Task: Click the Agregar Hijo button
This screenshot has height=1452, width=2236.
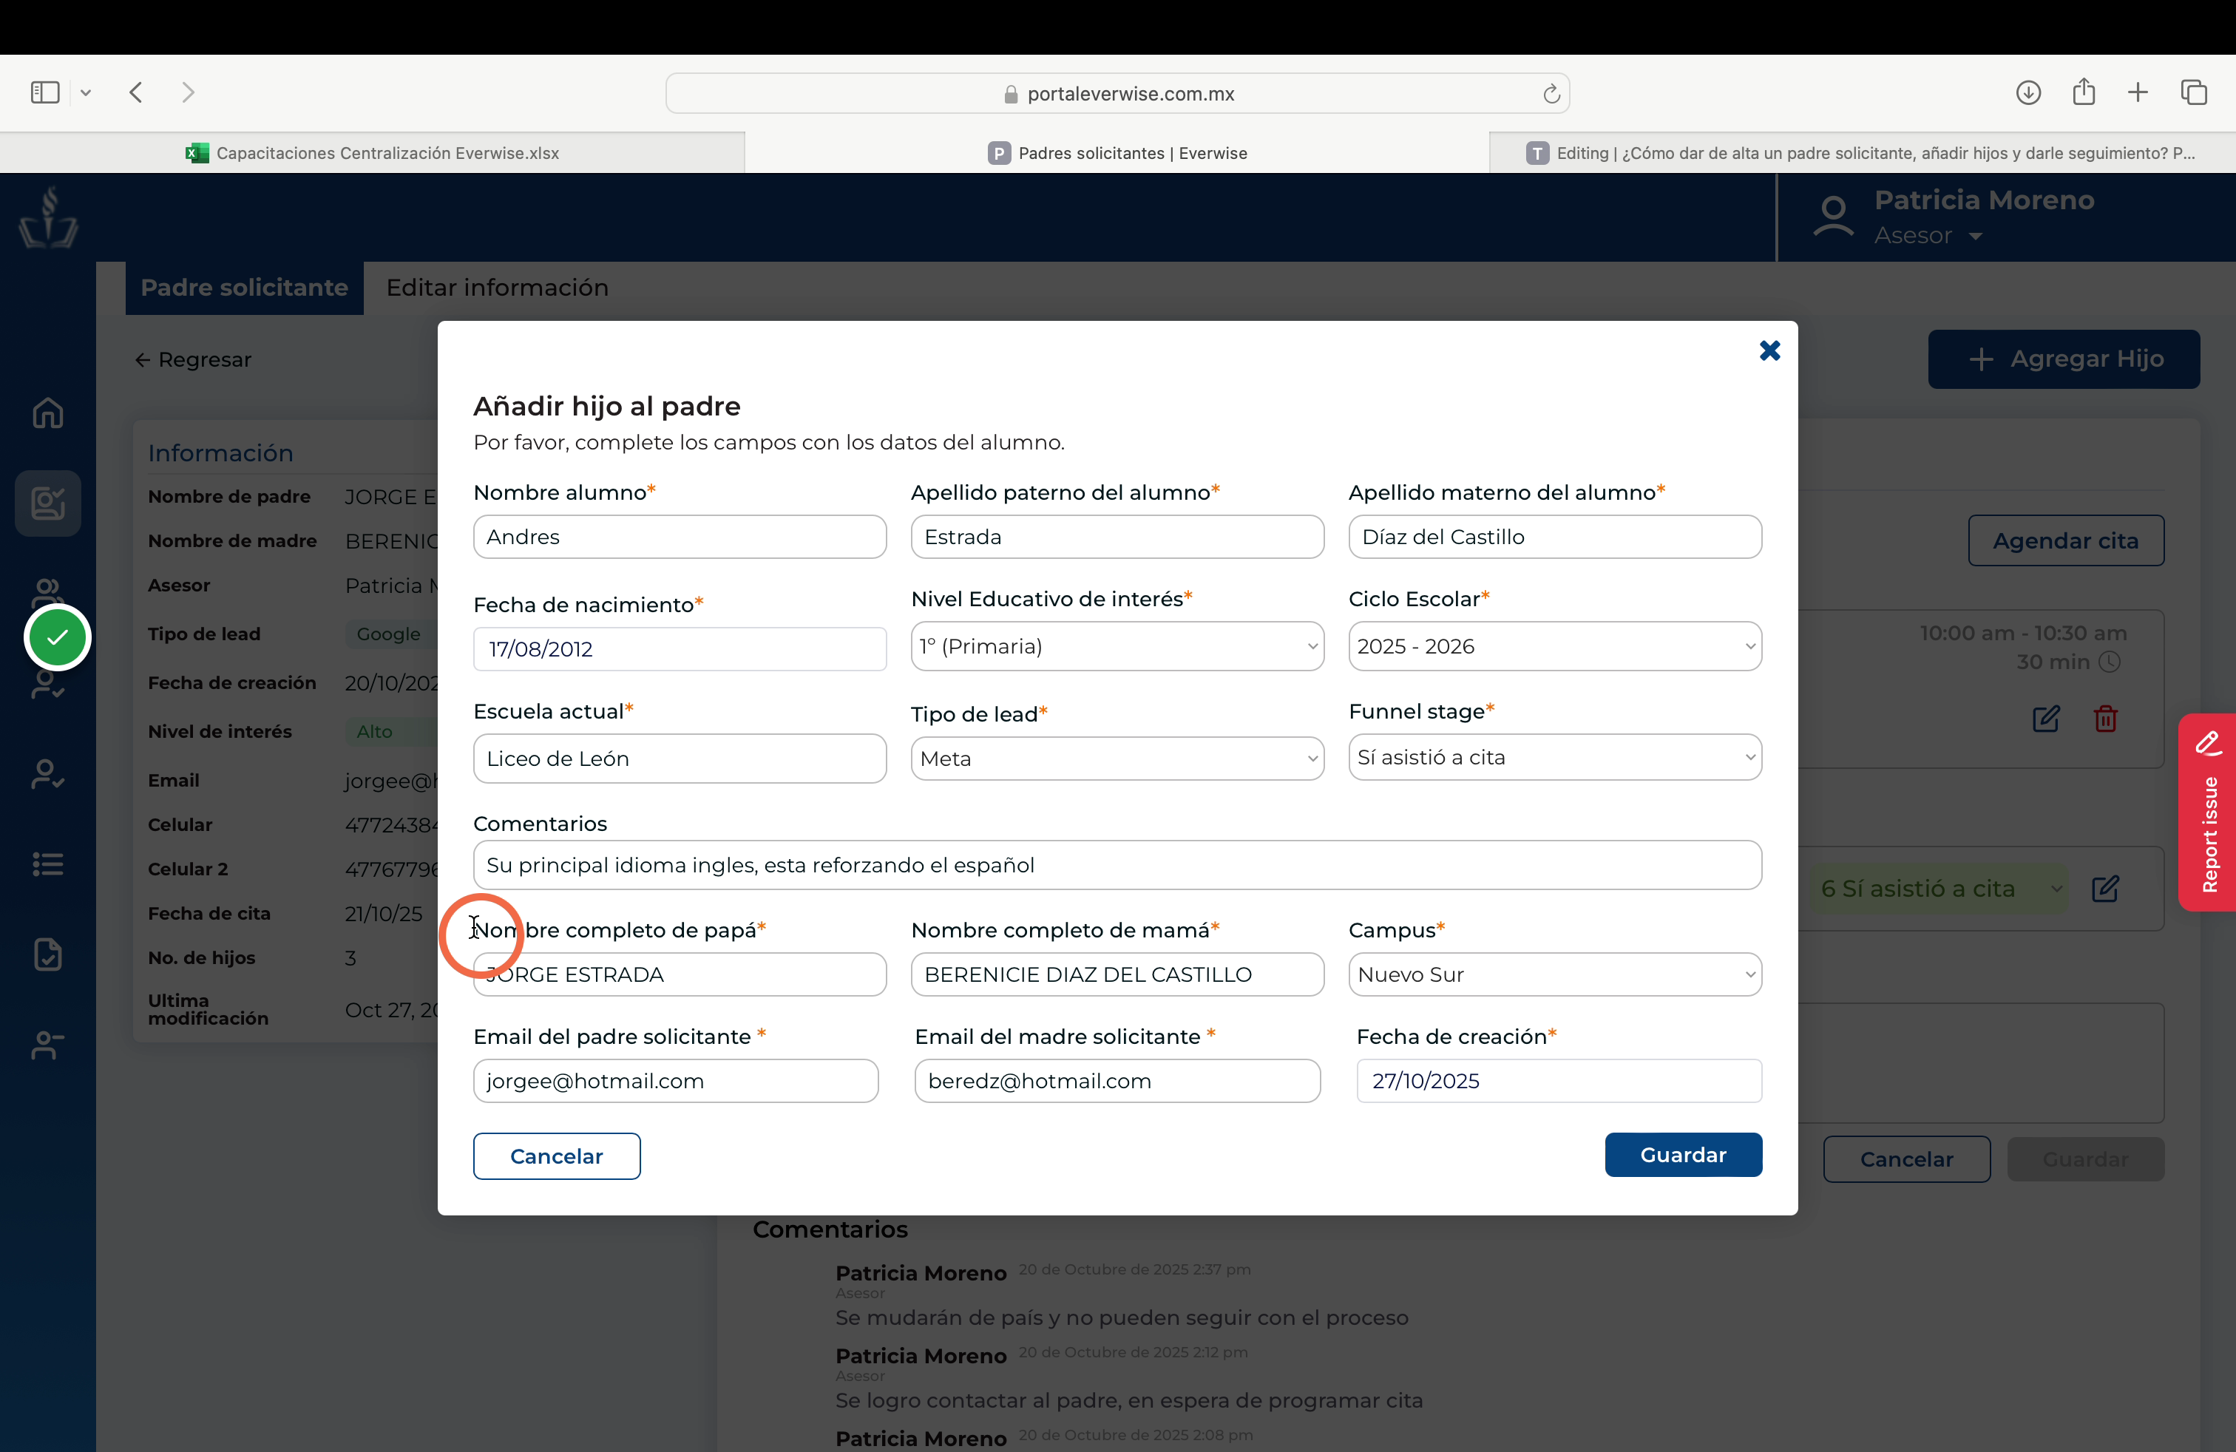Action: [2064, 359]
